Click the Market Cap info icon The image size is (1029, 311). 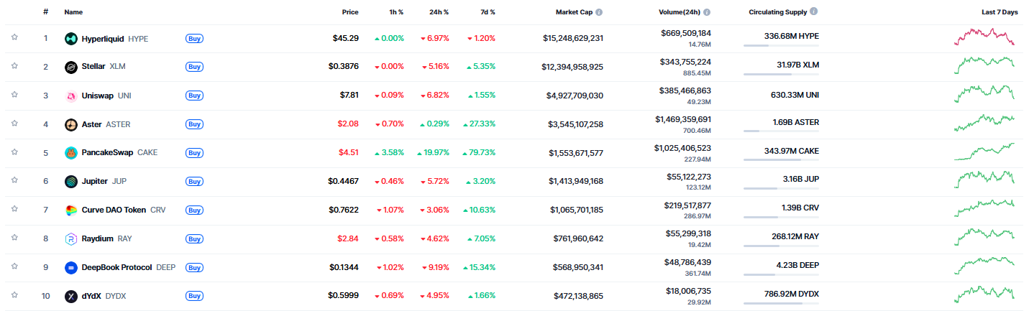[x=599, y=12]
